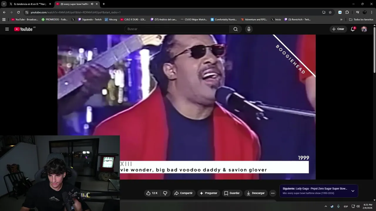Image resolution: width=376 pixels, height=211 pixels.
Task: Click the Guardar save button
Action: 232,193
